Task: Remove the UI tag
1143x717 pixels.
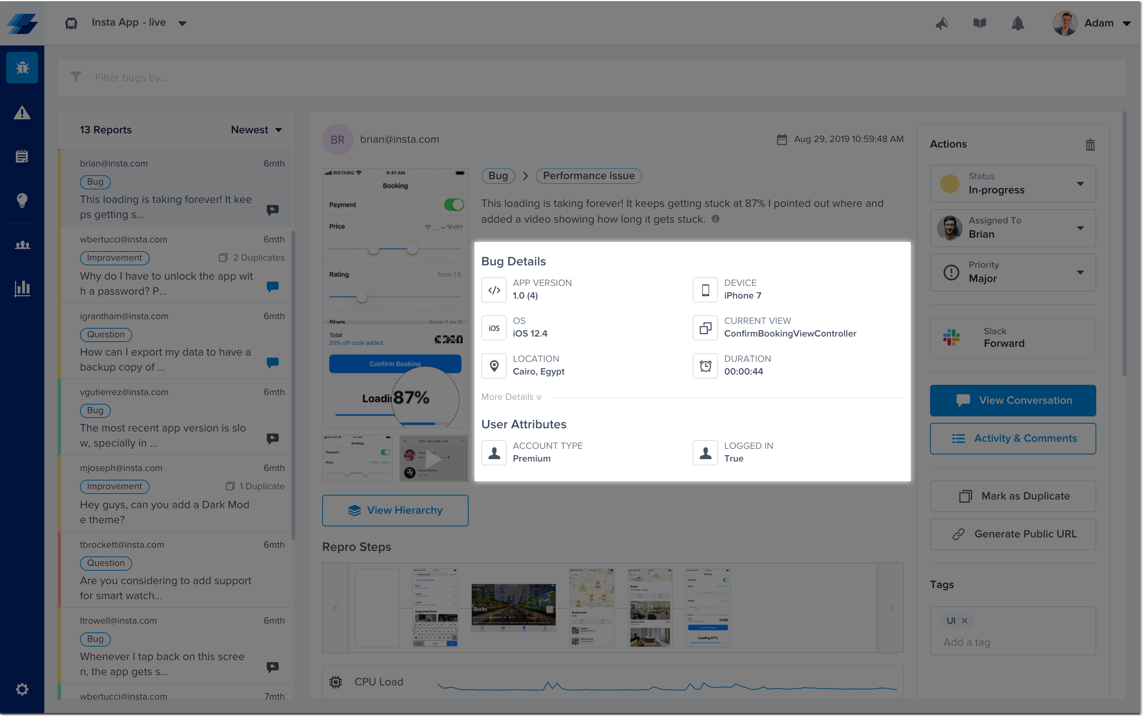Action: (x=964, y=621)
